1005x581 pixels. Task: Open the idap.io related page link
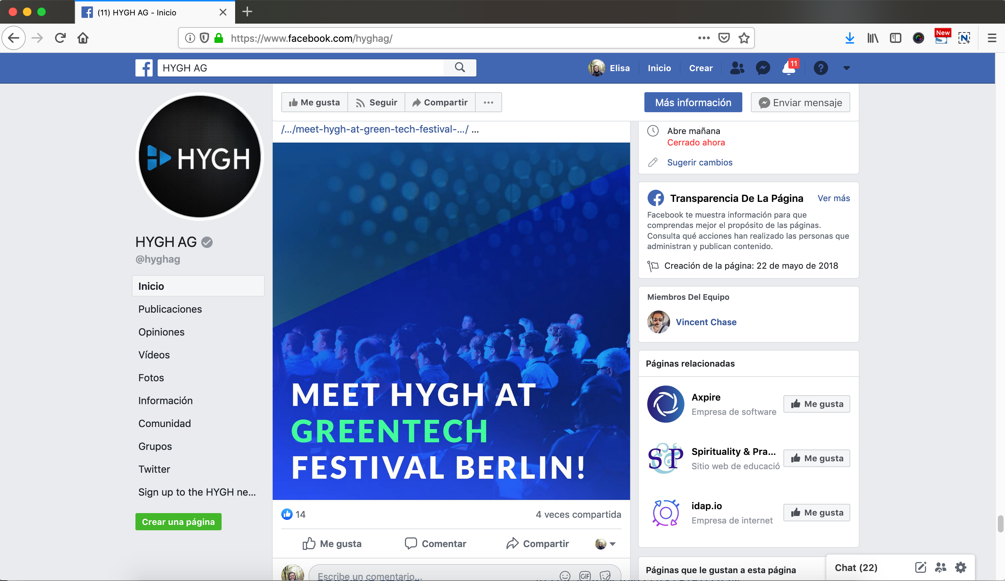[x=706, y=506]
